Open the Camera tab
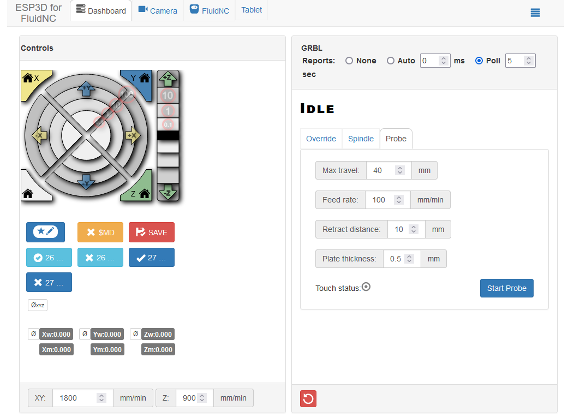The image size is (568, 417). click(158, 10)
